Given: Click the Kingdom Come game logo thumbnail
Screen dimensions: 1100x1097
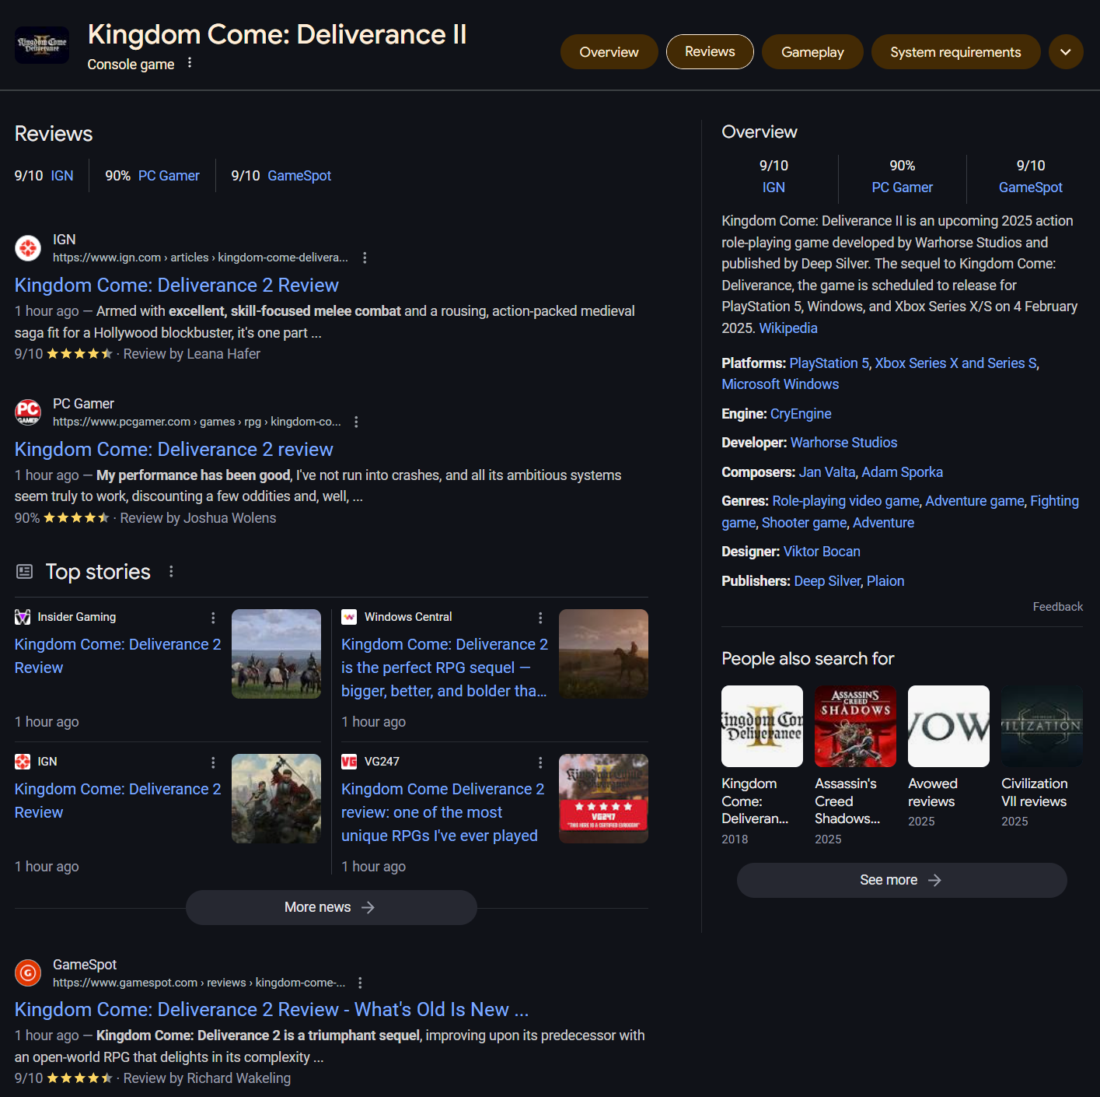Looking at the screenshot, I should coord(42,45).
